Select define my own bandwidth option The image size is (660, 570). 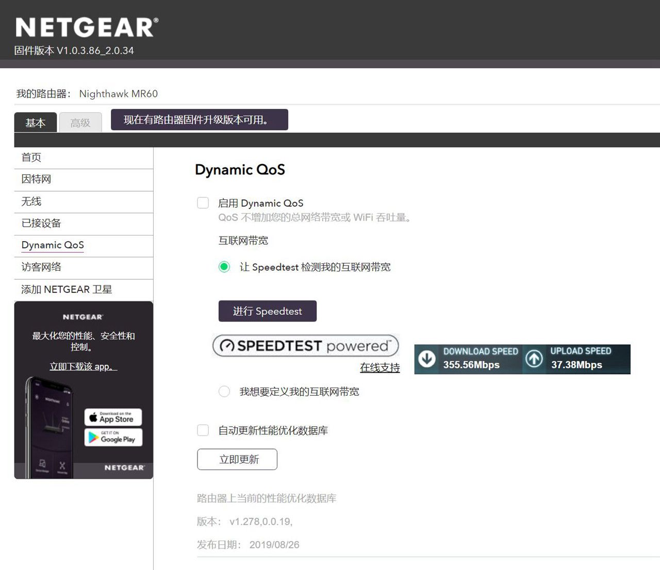(x=224, y=392)
